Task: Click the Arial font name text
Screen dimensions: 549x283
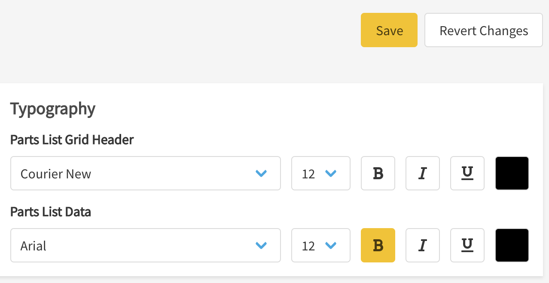Action: tap(34, 246)
